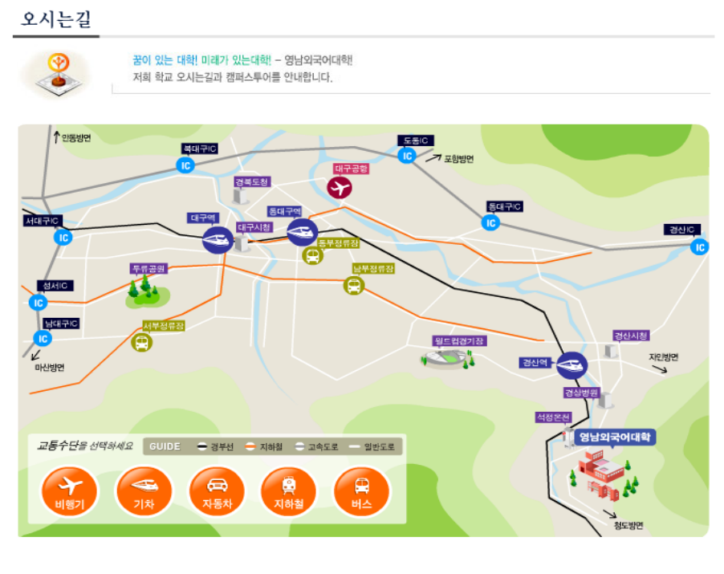Click the 대구공항 airplane icon on map
The height and width of the screenshot is (574, 724).
click(340, 188)
